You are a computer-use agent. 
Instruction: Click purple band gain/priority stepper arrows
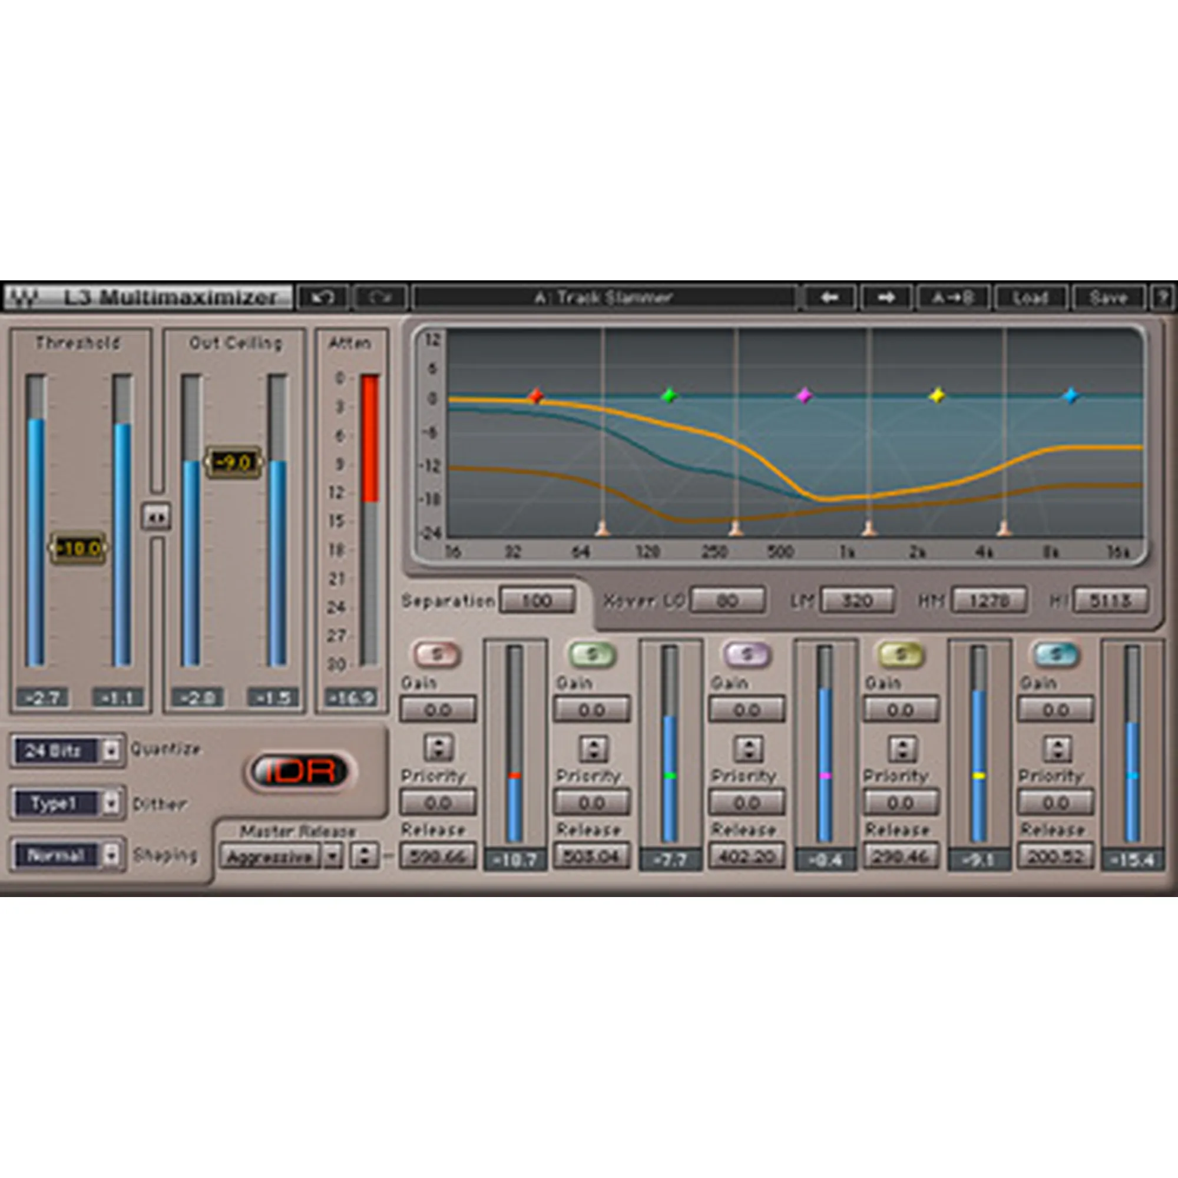point(748,748)
